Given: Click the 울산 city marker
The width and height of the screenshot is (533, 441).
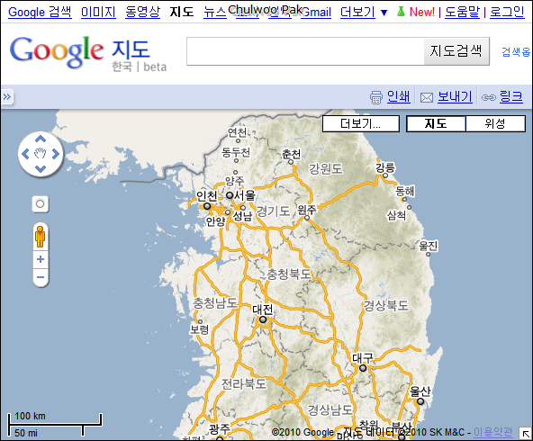Looking at the screenshot, I should (420, 401).
